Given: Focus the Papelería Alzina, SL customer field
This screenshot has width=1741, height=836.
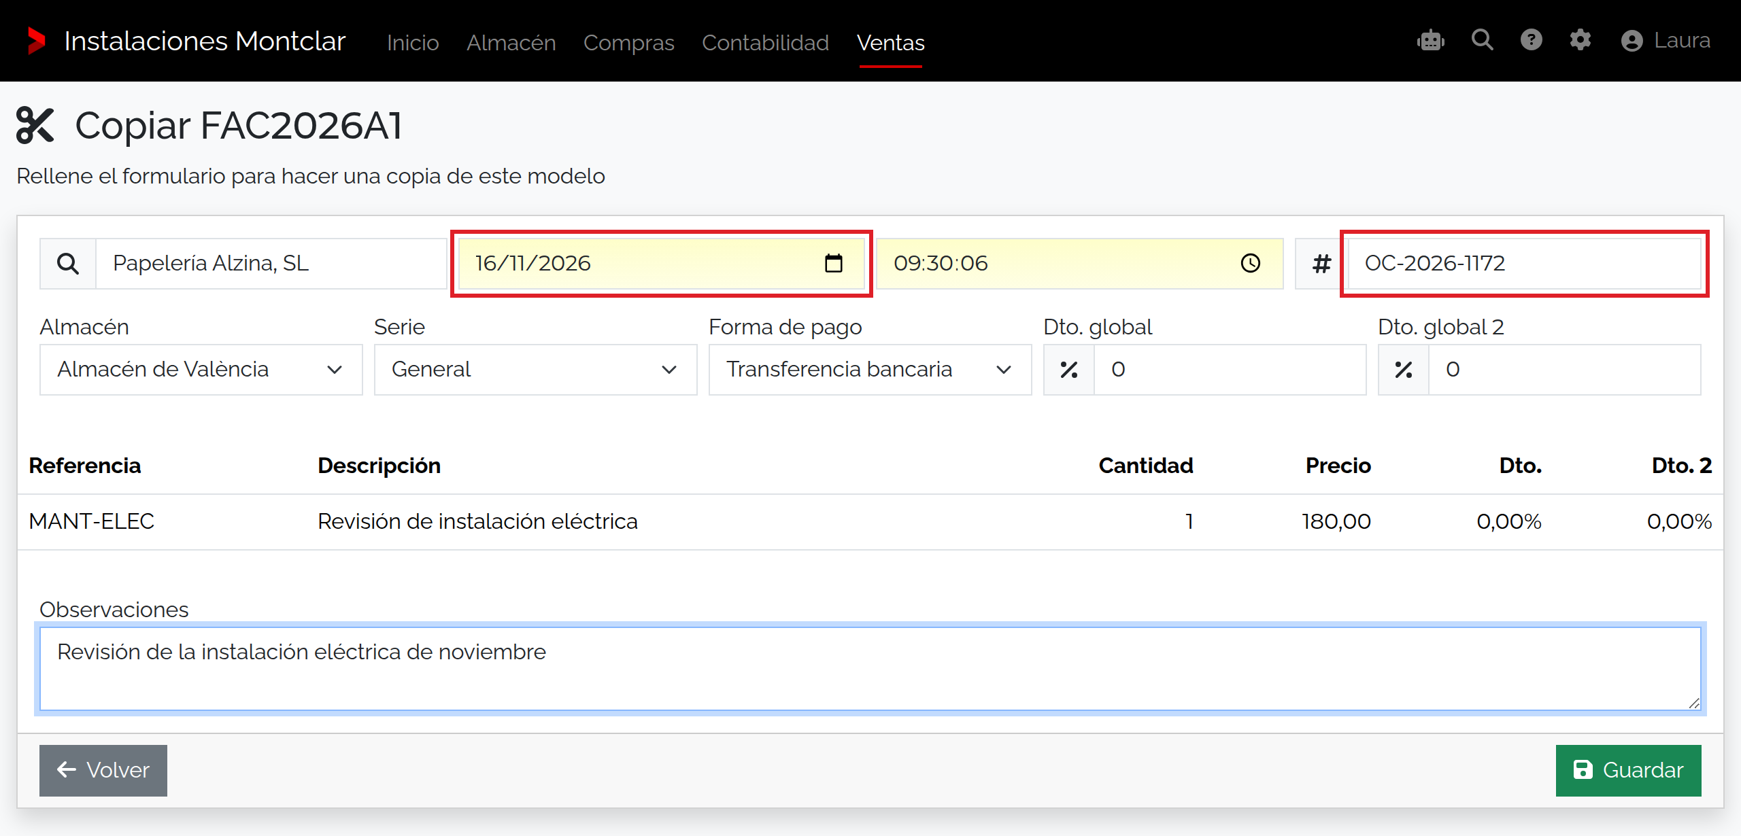Looking at the screenshot, I should [271, 264].
